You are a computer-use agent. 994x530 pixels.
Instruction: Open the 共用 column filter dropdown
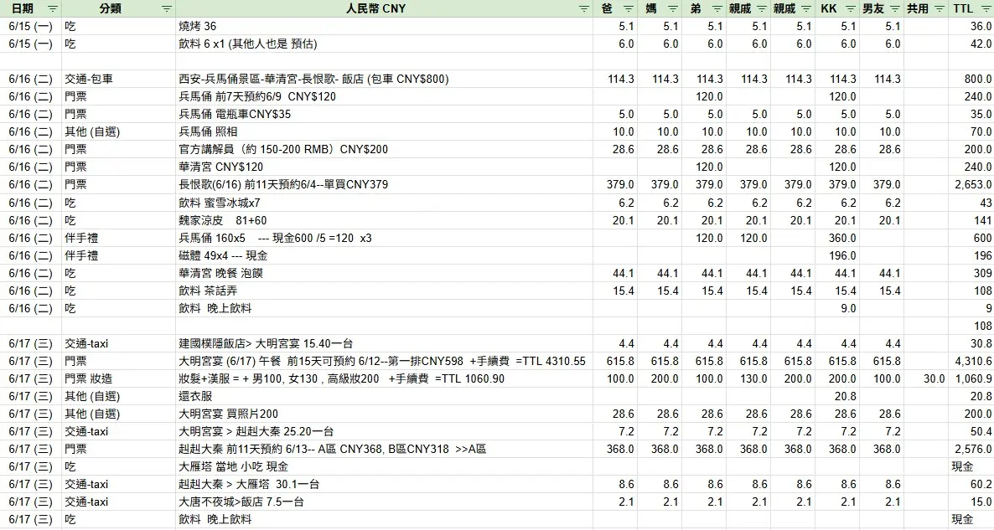click(939, 9)
